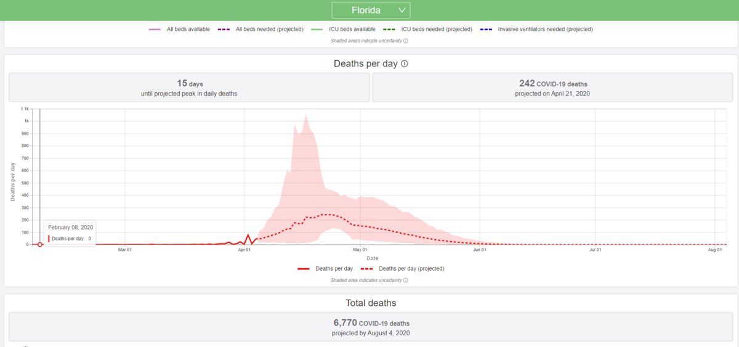Click the purple All beds available legend line
Image resolution: width=739 pixels, height=347 pixels.
155,29
